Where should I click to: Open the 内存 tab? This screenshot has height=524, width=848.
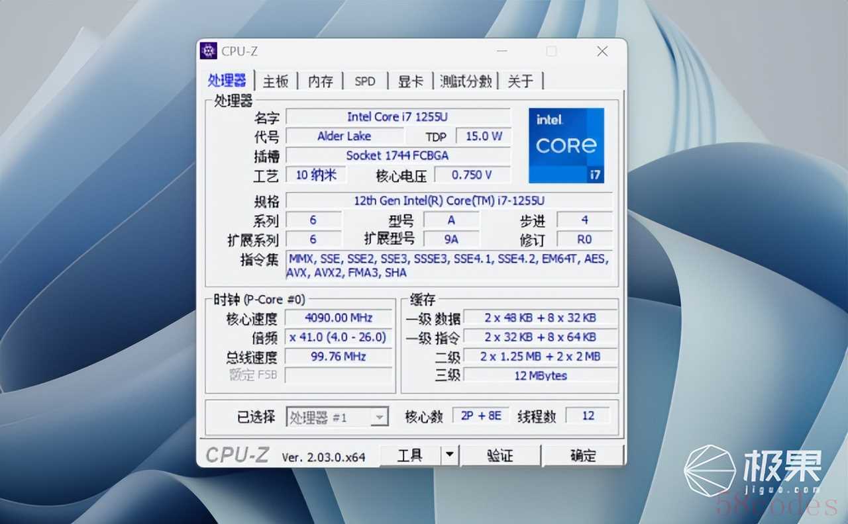pyautogui.click(x=321, y=81)
